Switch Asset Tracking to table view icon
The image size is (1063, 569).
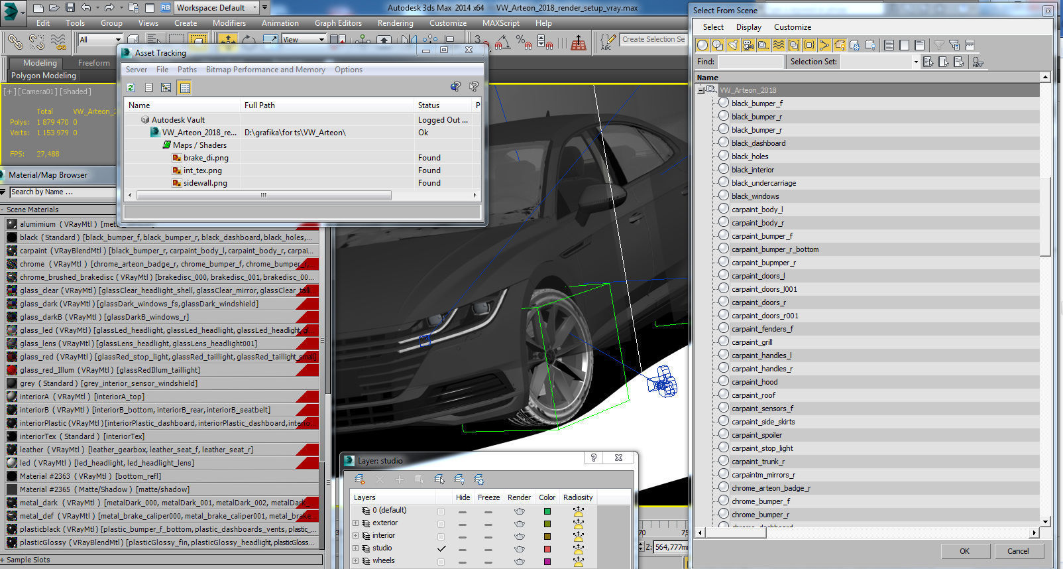coord(185,88)
